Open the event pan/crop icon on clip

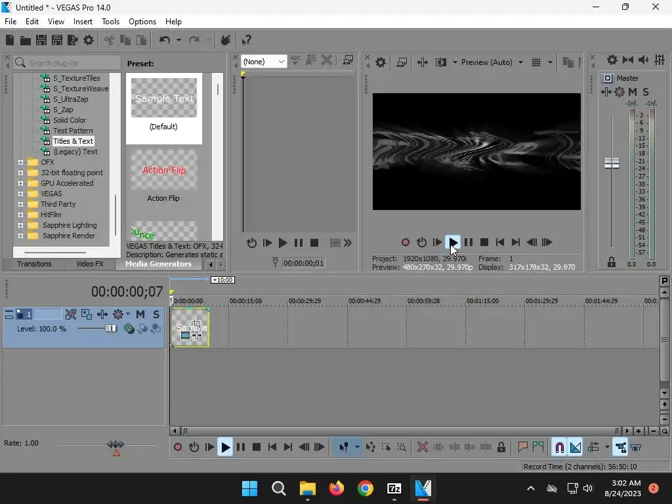(x=196, y=323)
